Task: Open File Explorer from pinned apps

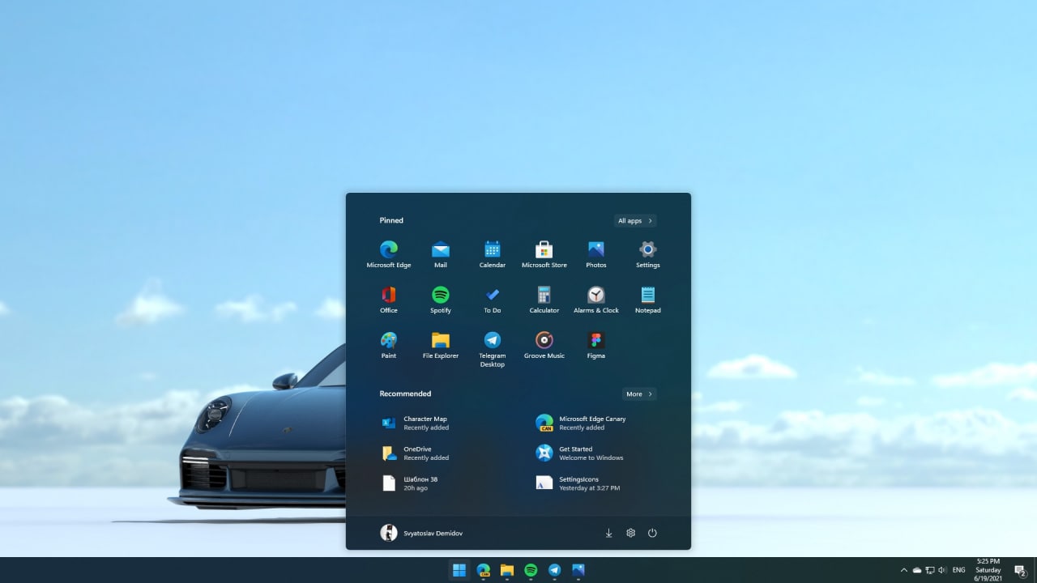Action: (441, 345)
